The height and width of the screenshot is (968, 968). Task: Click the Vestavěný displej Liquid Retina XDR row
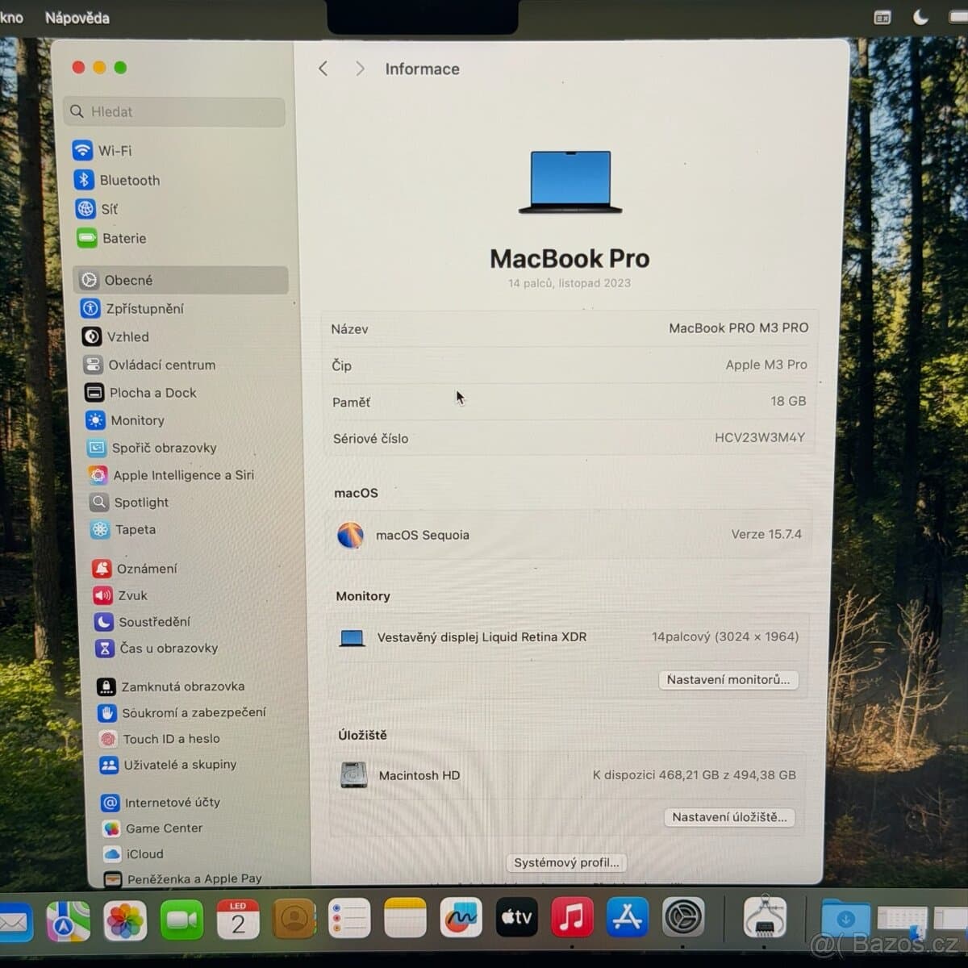click(569, 636)
